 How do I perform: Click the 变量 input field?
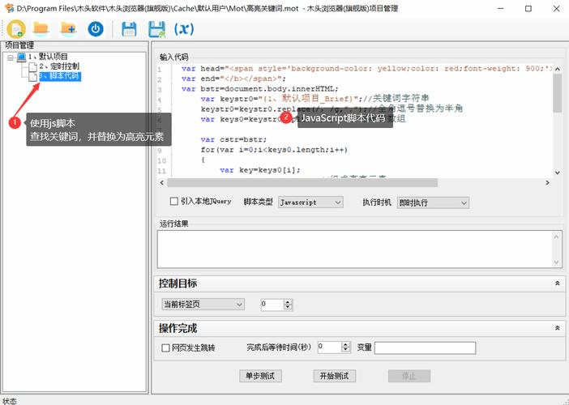pos(425,347)
